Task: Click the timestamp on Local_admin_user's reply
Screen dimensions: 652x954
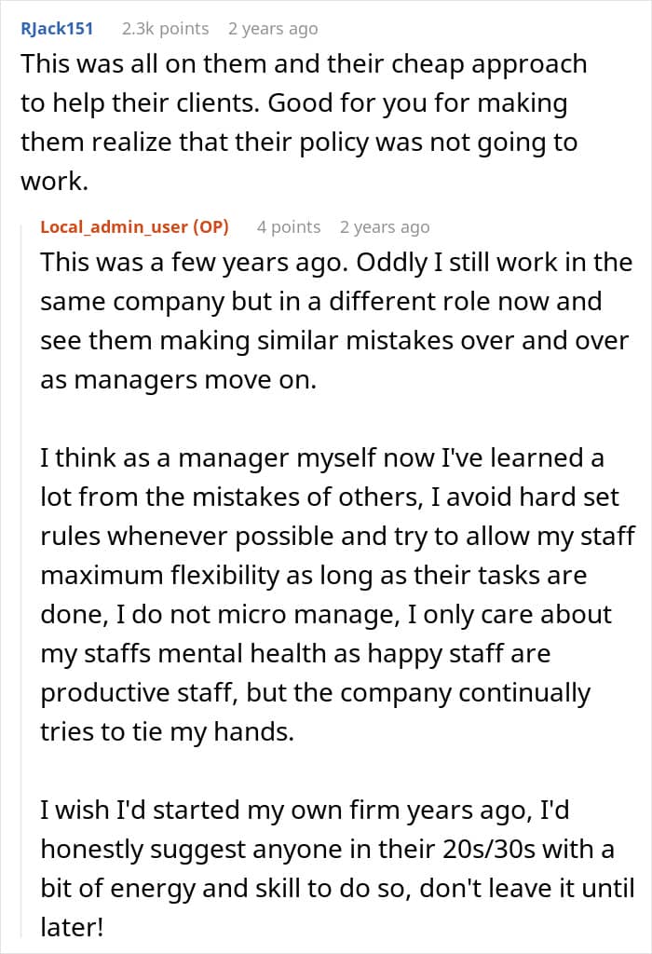Action: (385, 227)
